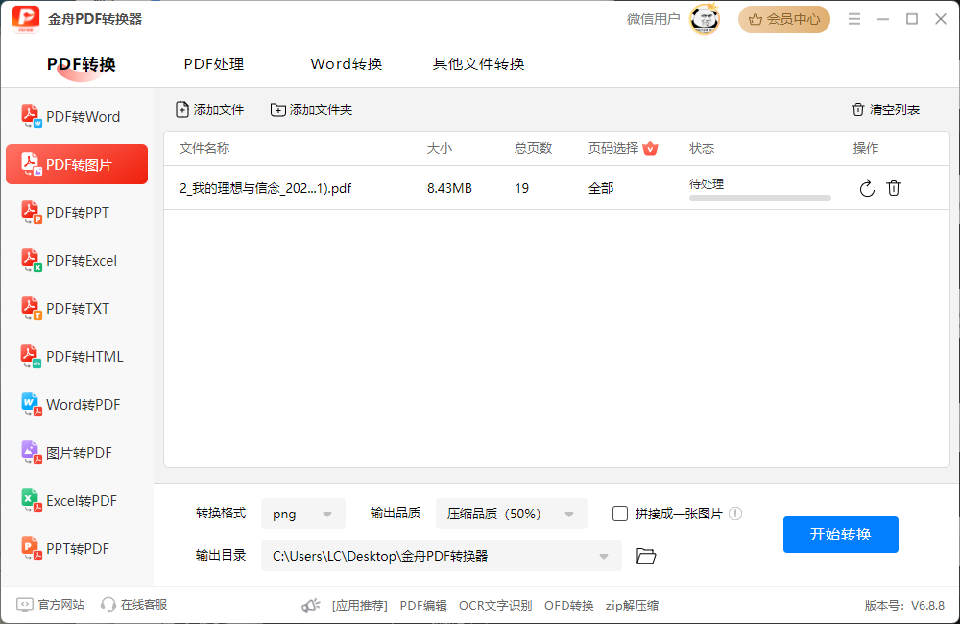This screenshot has height=624, width=960.
Task: Delete the PDF file using trash icon
Action: tap(894, 188)
